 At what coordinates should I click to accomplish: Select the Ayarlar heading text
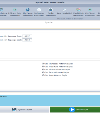pos(49,22)
